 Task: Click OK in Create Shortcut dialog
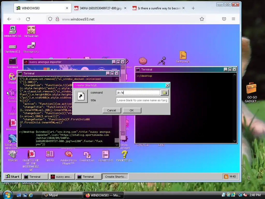[x=132, y=110]
